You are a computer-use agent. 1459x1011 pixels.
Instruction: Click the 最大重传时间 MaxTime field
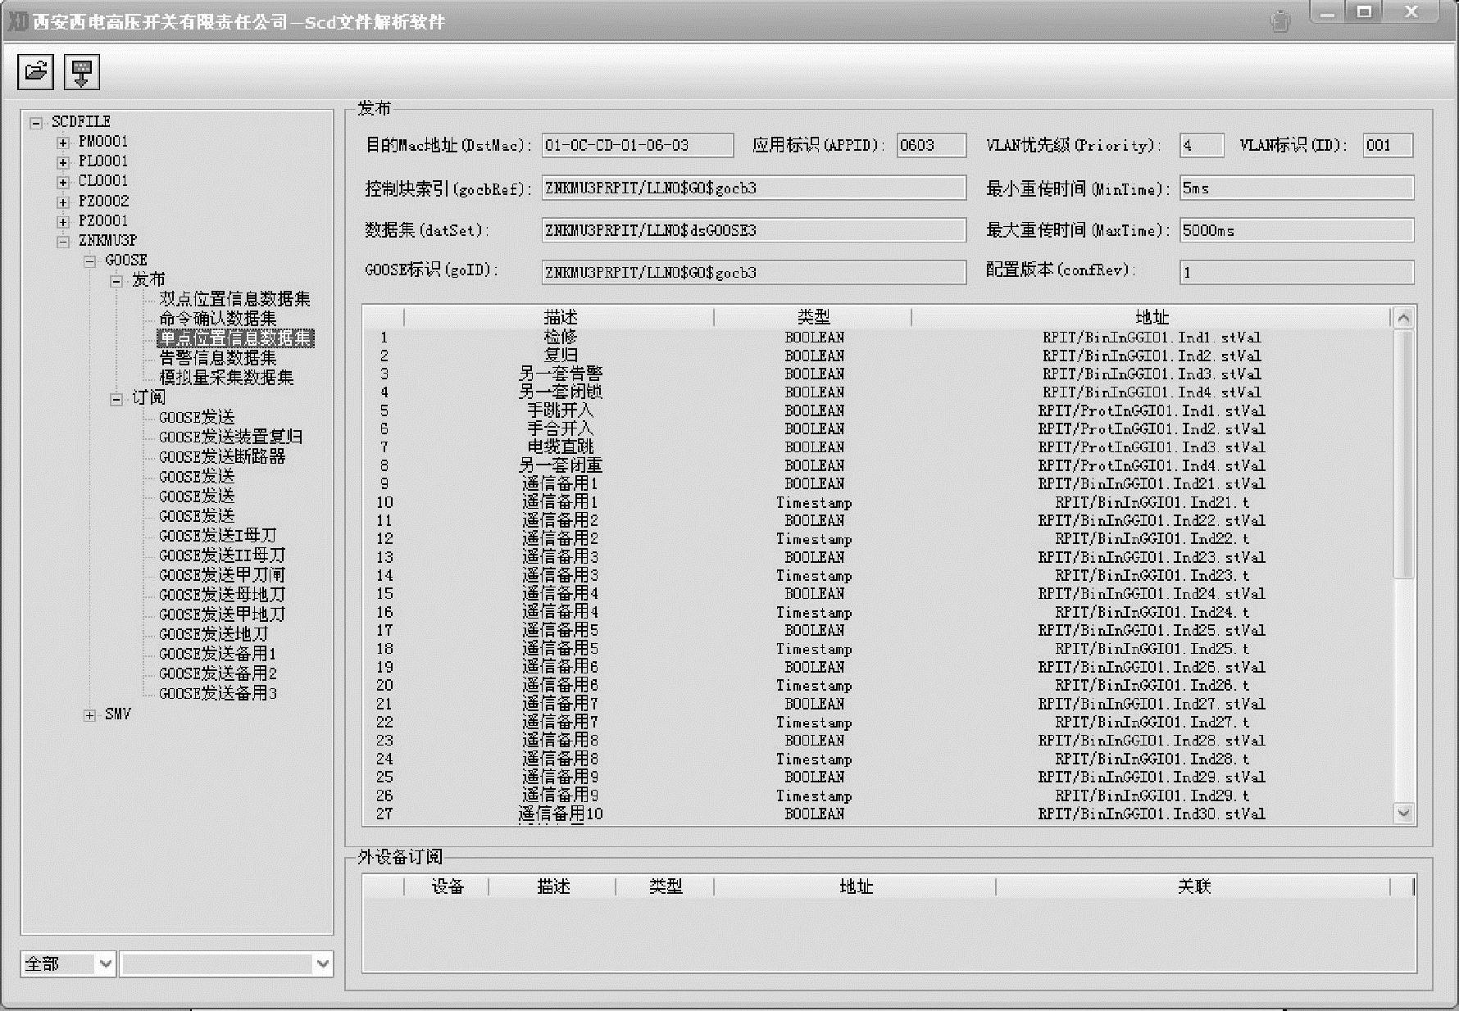[x=1297, y=231]
